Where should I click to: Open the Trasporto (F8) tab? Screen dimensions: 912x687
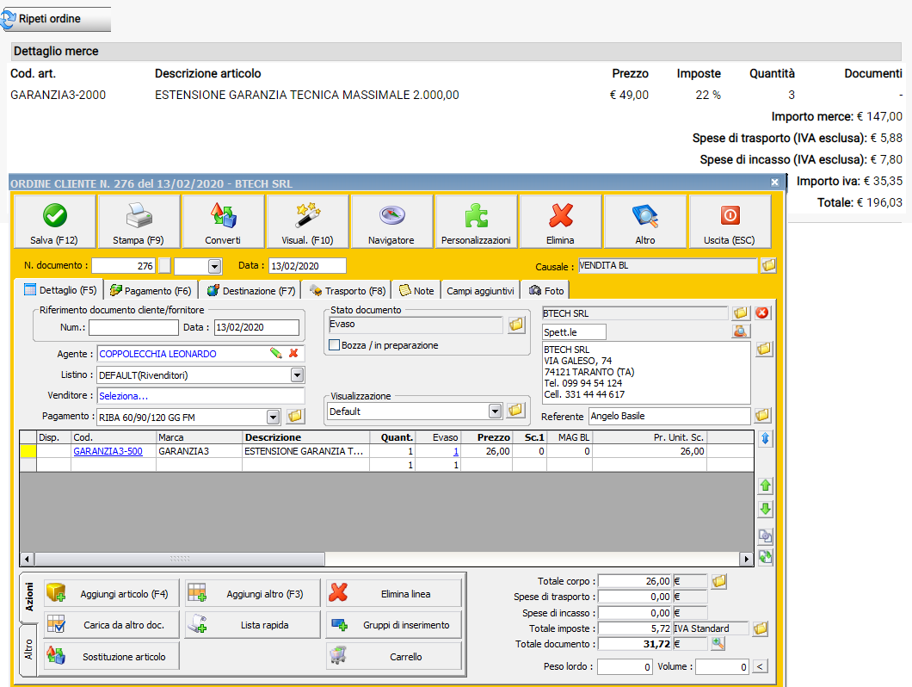[347, 291]
